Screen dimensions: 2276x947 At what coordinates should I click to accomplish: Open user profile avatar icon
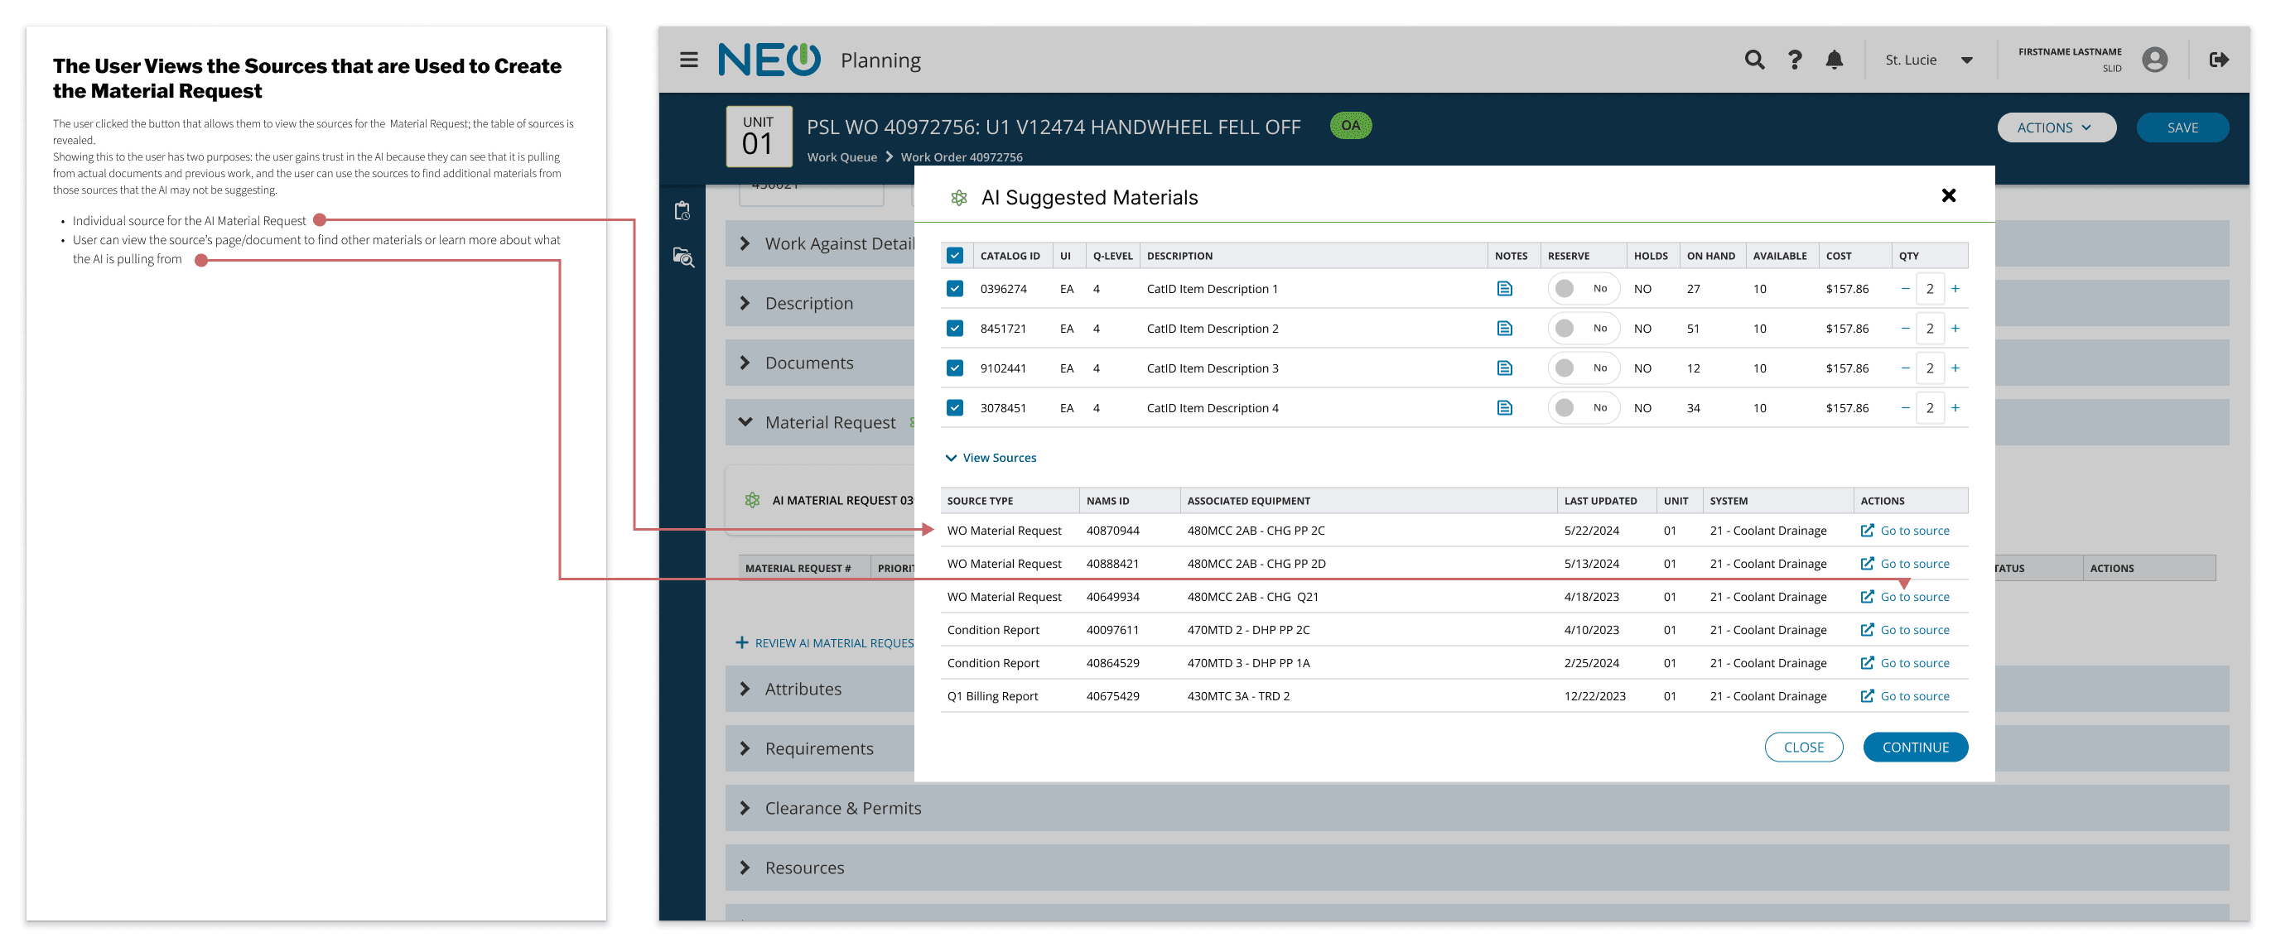point(2154,60)
